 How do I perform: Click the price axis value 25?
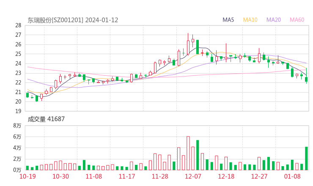coord(18,54)
